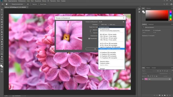
Task: Select the Pen tool
Action: [2, 47]
